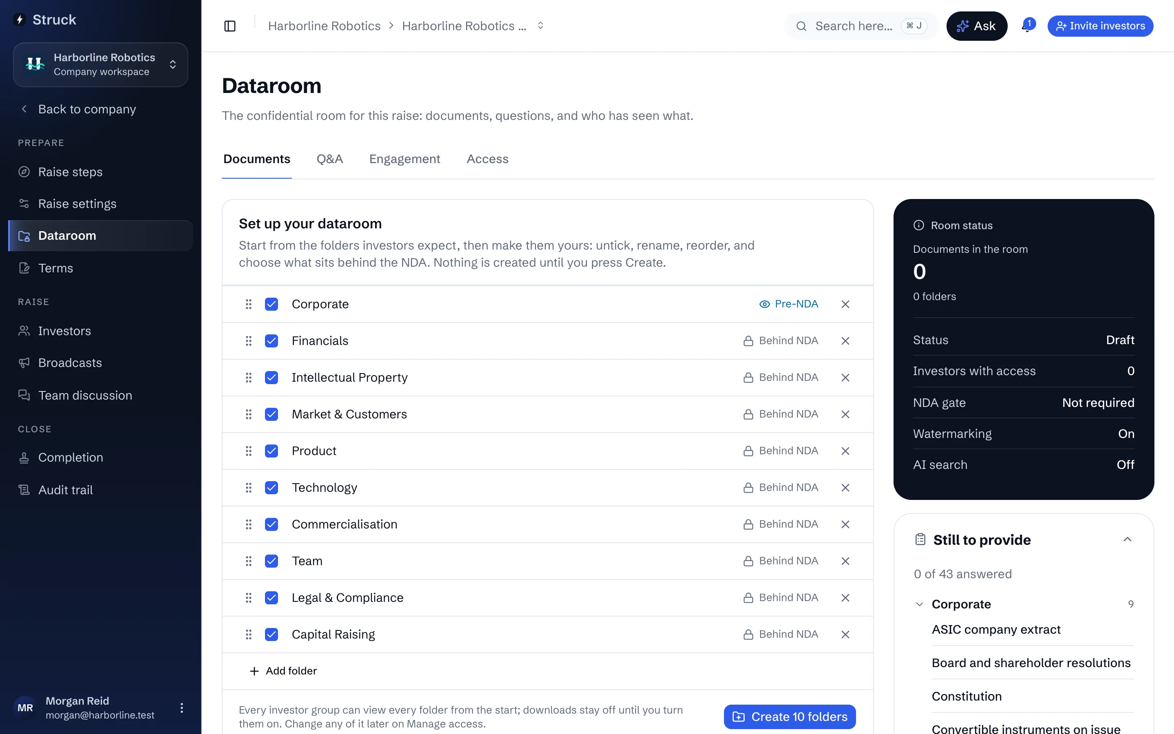Go back to company
Screen dimensions: 1174x734
(x=87, y=109)
